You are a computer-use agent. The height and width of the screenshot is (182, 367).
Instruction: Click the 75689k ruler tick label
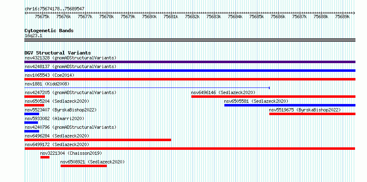[x=342, y=17]
